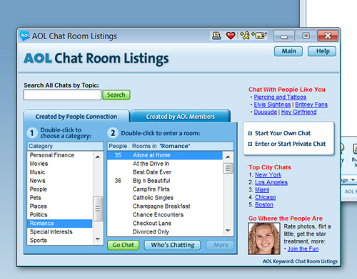The width and height of the screenshot is (357, 279).
Task: Click the Rooms list scrollbar thumb
Action: click(228, 168)
